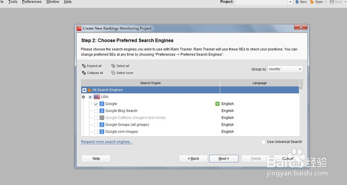This screenshot has height=185, width=347.
Task: Click the Rank Tracker icon in dialog title
Action: pyautogui.click(x=79, y=28)
